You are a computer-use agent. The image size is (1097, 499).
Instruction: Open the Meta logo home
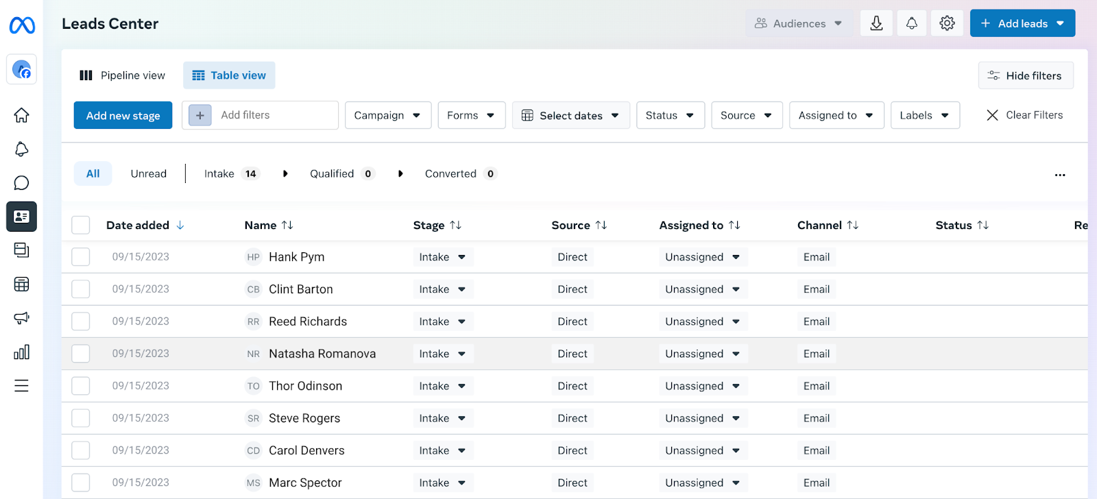(x=22, y=25)
